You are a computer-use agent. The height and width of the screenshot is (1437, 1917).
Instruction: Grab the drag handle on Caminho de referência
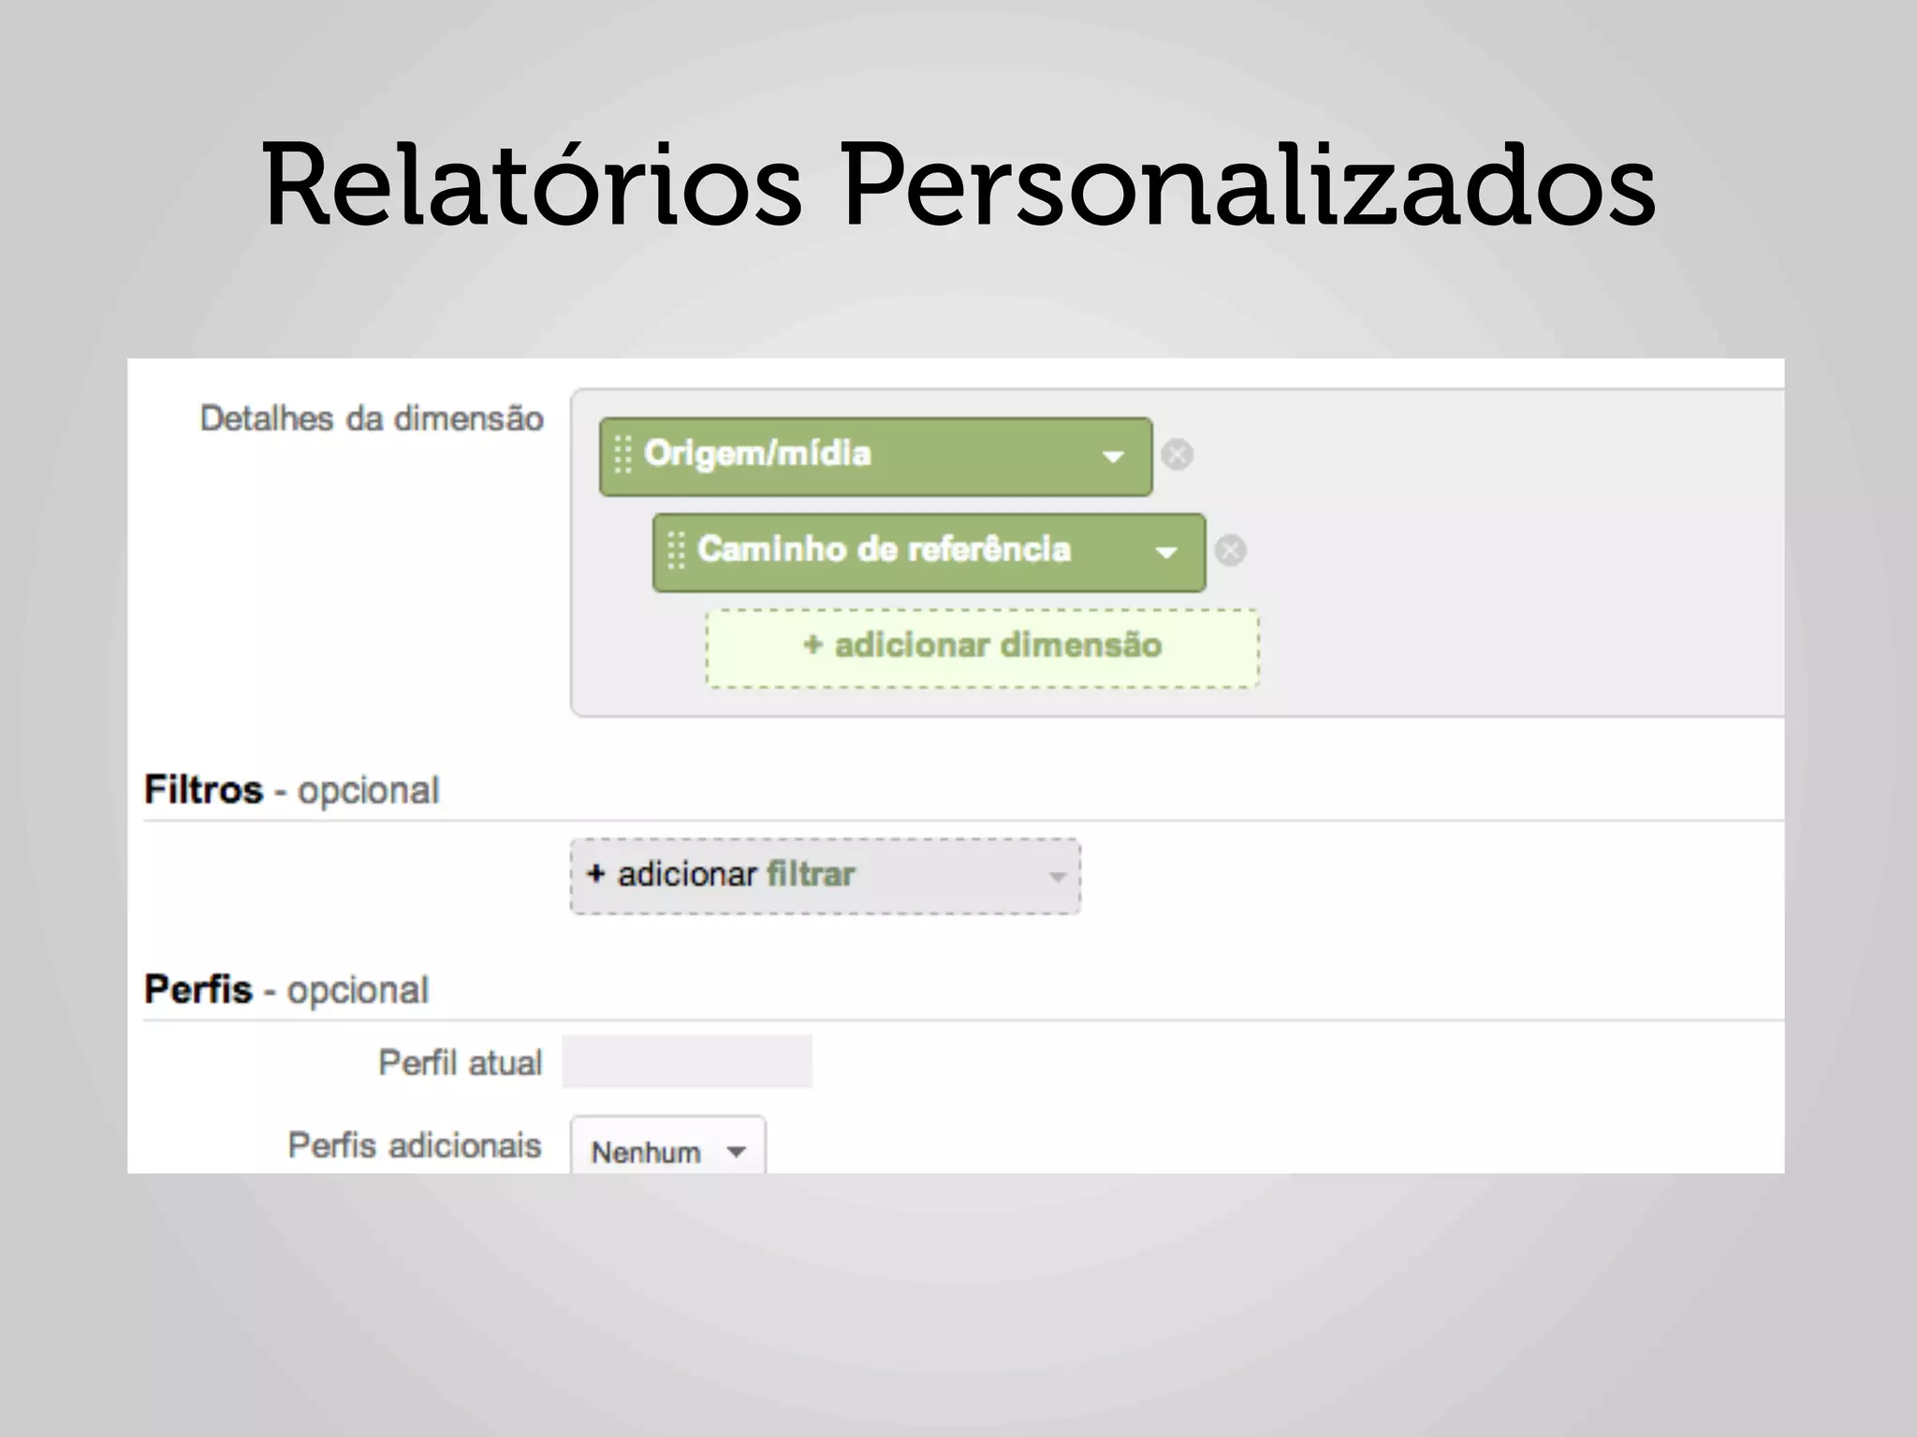(676, 550)
